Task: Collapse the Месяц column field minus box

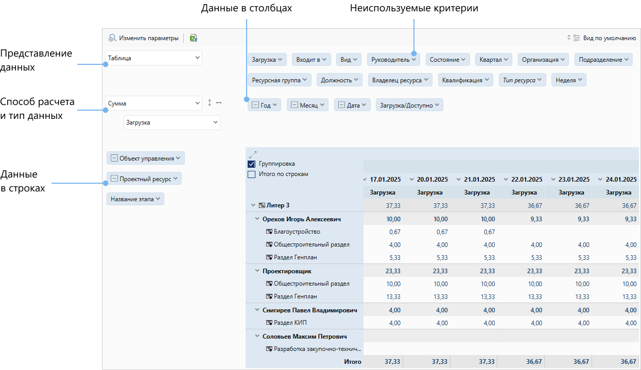Action: click(x=294, y=104)
